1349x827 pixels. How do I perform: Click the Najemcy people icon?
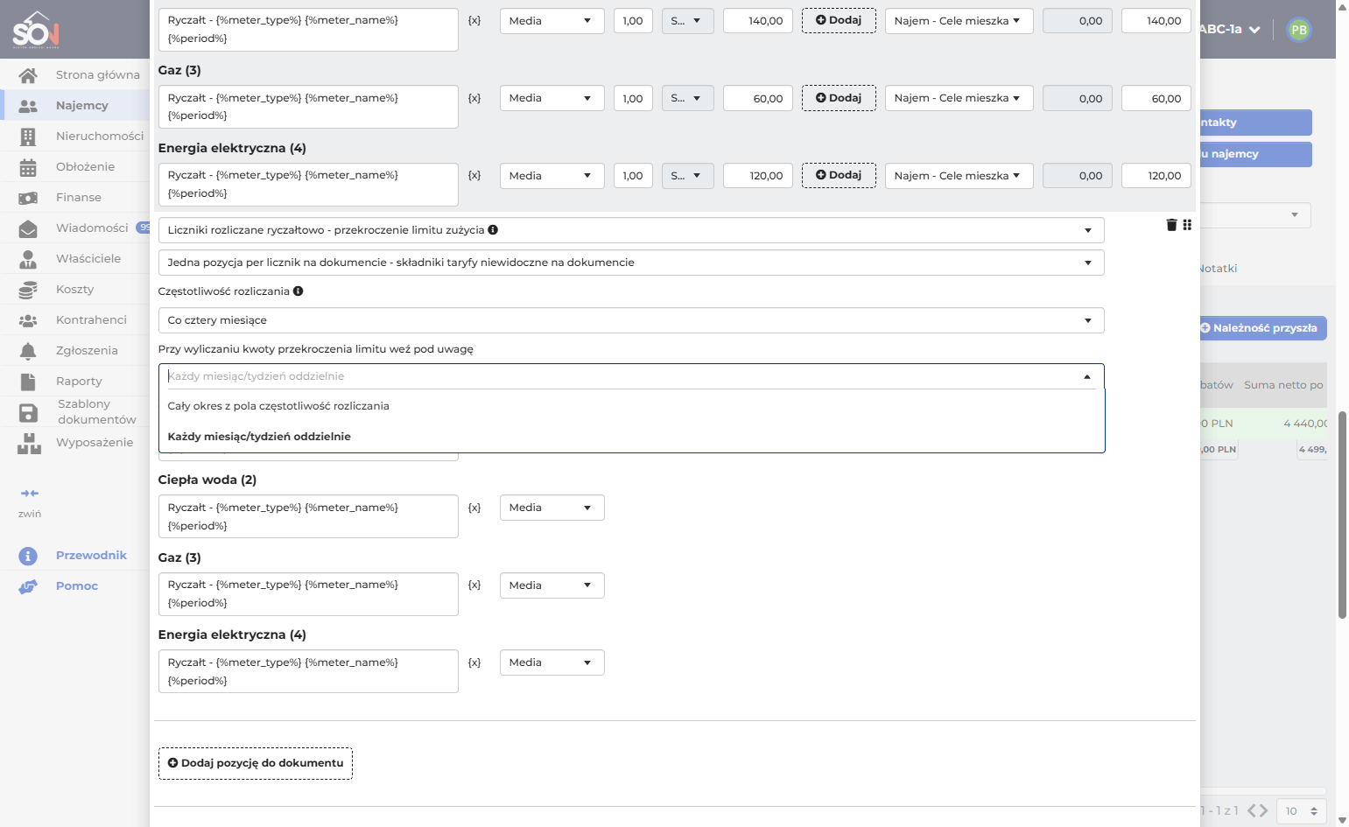pos(28,106)
